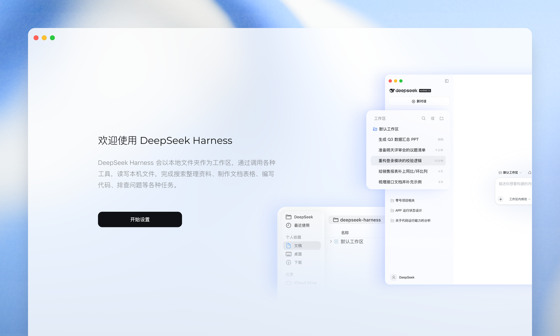Image resolution: width=560 pixels, height=336 pixels.
Task: Click the add-folder icon in the 工作区 panel
Action: pos(441,119)
